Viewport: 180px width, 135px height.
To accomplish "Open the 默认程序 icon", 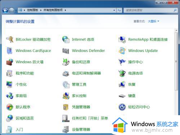I will click(10, 107).
